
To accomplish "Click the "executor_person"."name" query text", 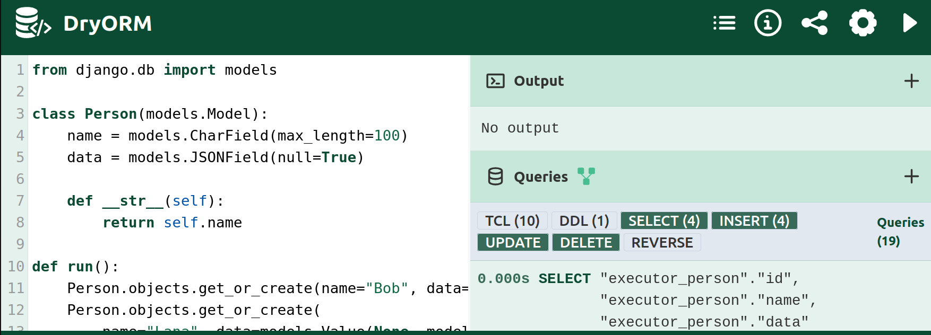I will (x=708, y=301).
